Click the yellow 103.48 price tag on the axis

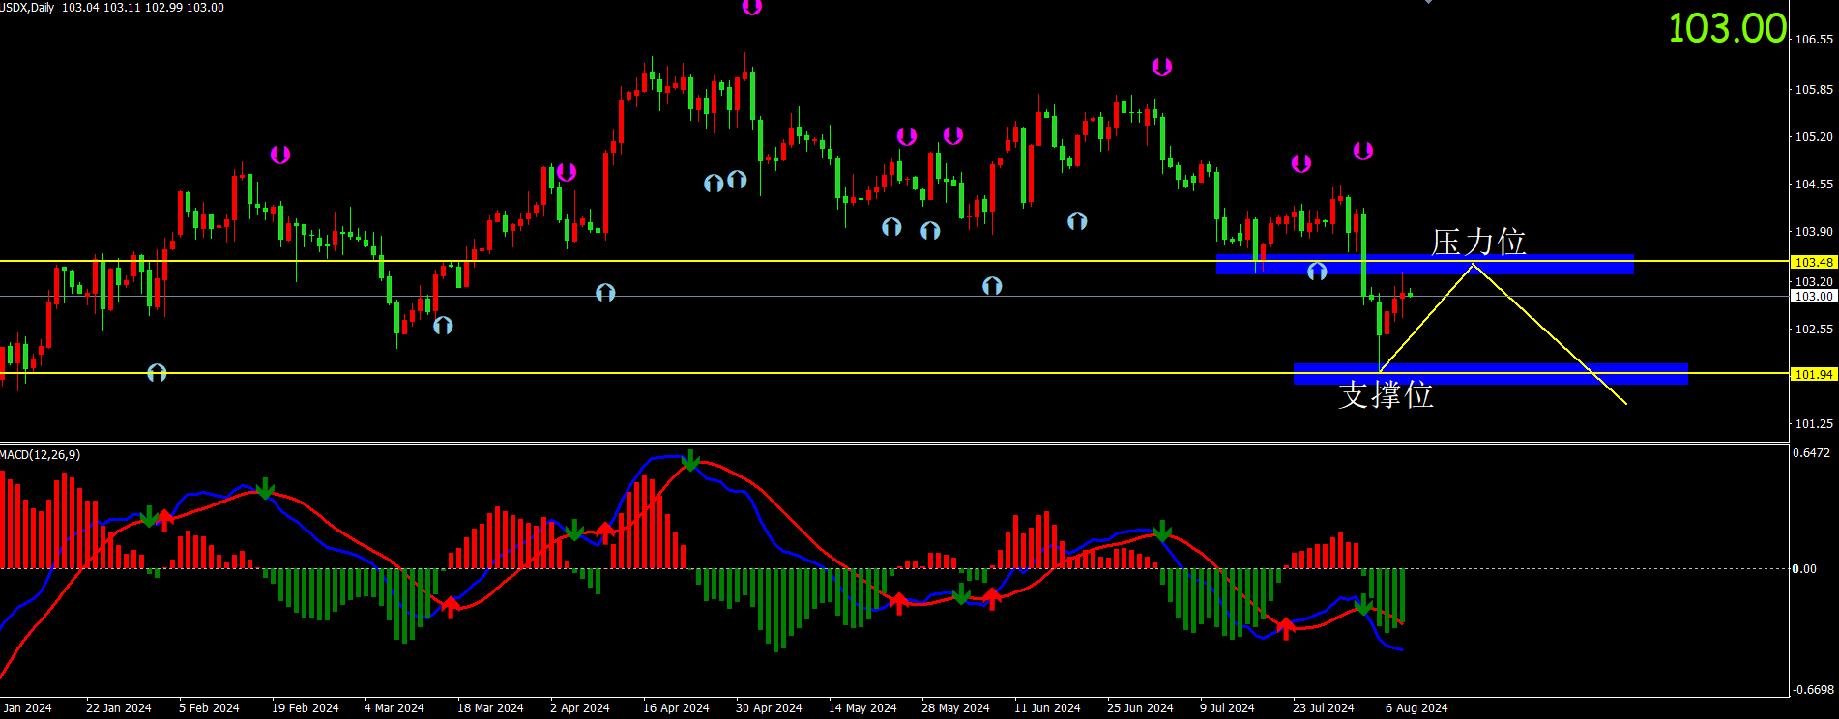(x=1814, y=262)
